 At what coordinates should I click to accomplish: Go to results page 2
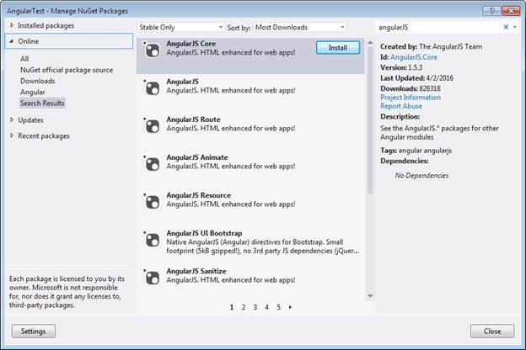[244, 307]
